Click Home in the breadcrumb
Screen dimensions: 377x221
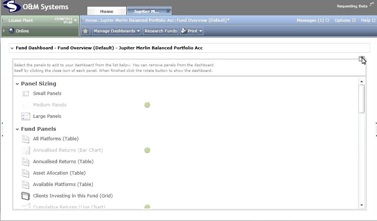pyautogui.click(x=91, y=20)
